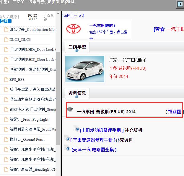Open the 前照灯光束水平控制(手动) document icon
The width and height of the screenshot is (184, 176).
[x=6, y=160]
